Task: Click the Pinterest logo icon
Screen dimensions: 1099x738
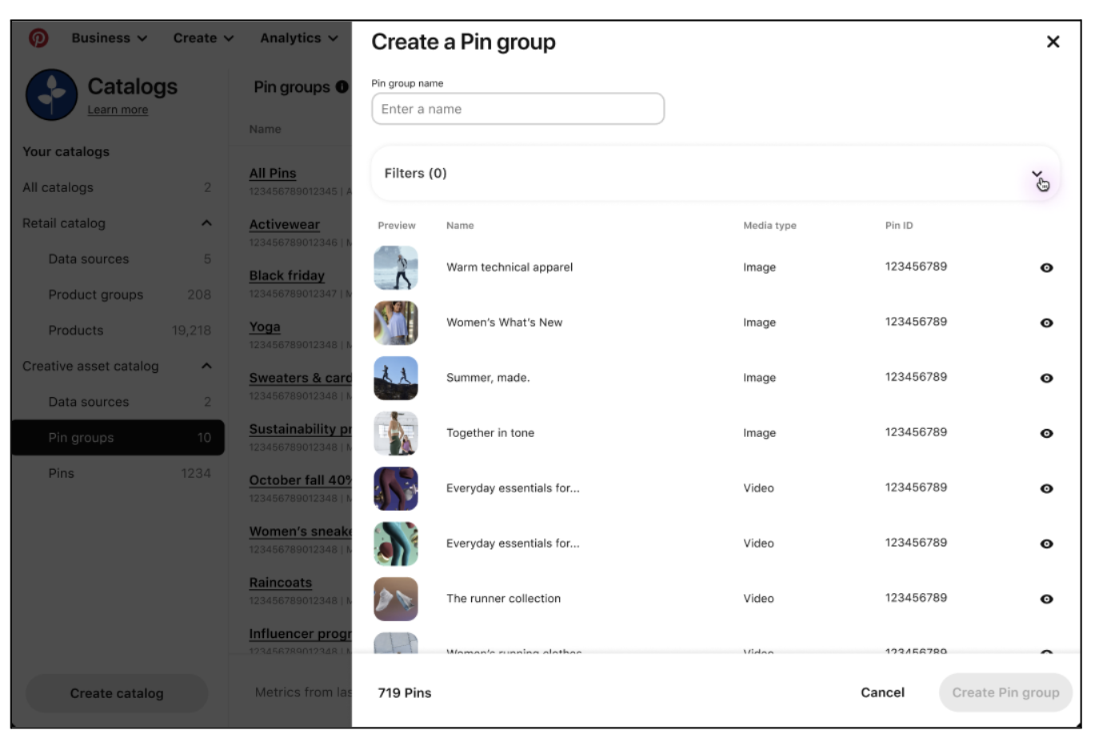Action: coord(38,38)
